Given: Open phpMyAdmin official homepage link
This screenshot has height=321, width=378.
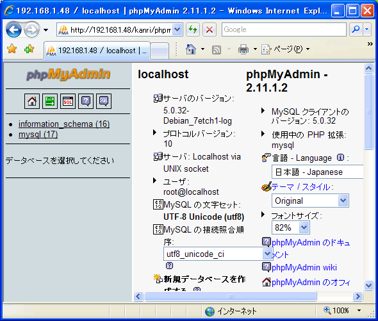Looking at the screenshot, I should pos(311,282).
